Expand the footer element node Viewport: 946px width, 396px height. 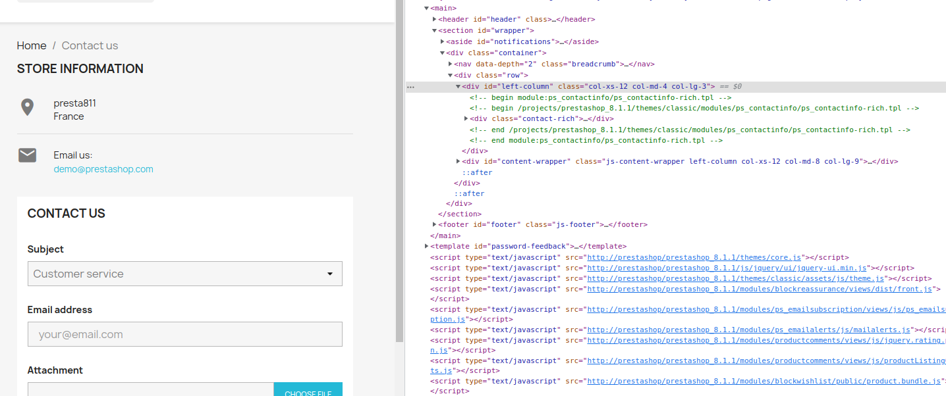(433, 224)
